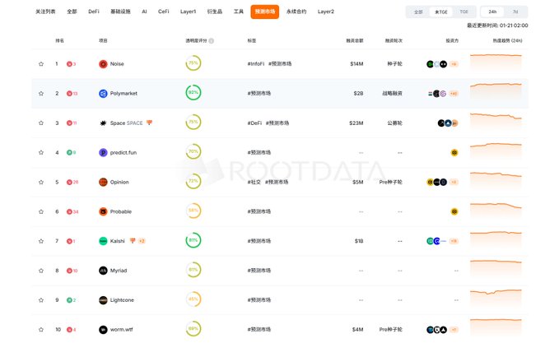
Task: Expand more investors badge in Noise row
Action: (x=454, y=64)
